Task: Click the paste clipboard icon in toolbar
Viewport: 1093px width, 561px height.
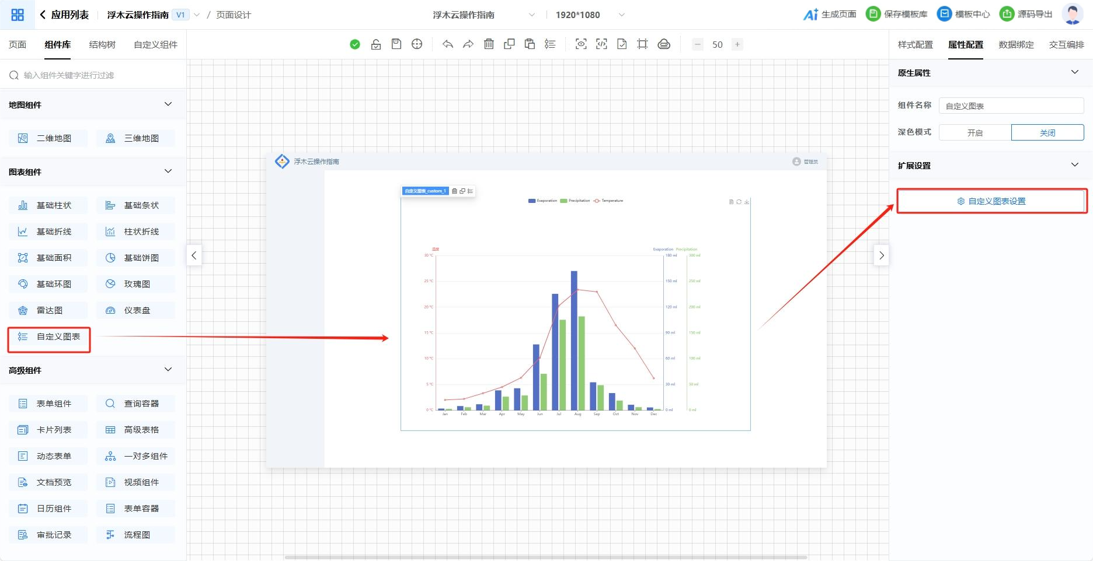Action: pyautogui.click(x=530, y=44)
